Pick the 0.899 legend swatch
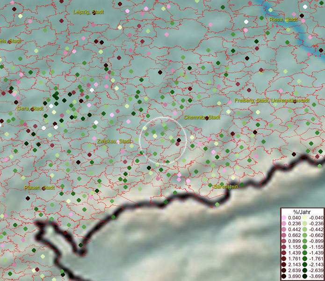325x281 pixels. [284, 241]
